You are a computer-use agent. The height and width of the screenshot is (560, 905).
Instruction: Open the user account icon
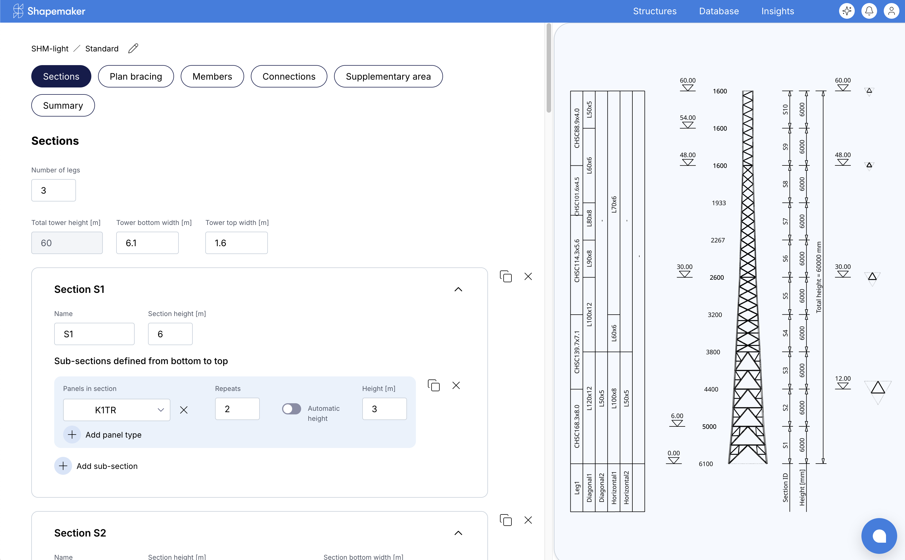pyautogui.click(x=892, y=11)
